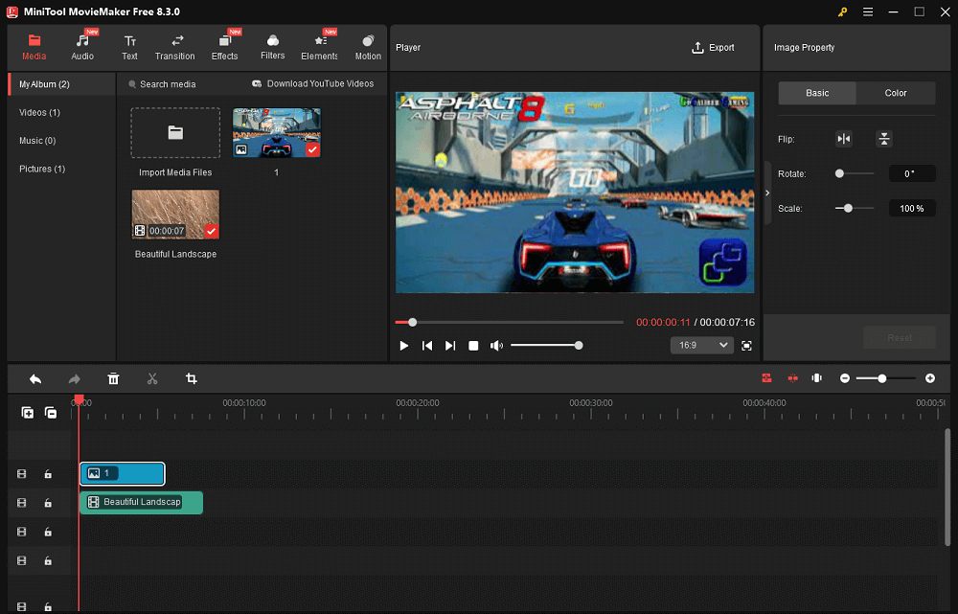Open the Media tab

coord(34,47)
